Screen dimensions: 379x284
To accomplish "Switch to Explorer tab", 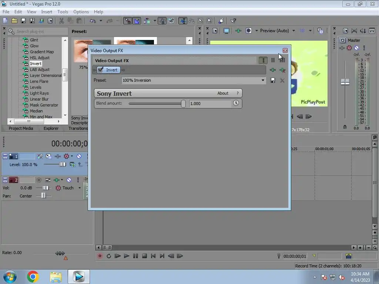I will [51, 128].
